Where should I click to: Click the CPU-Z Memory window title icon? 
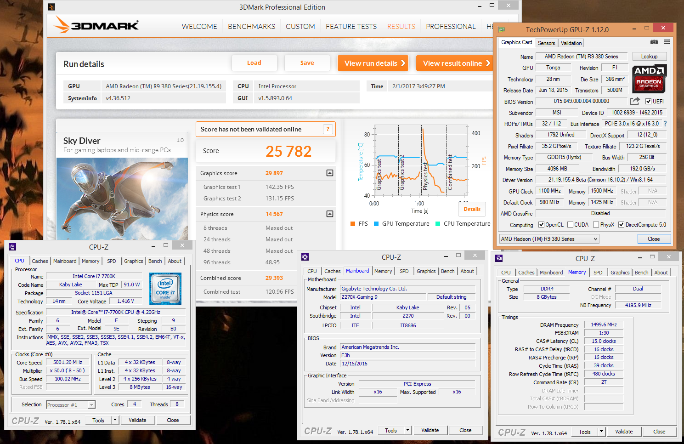(499, 258)
